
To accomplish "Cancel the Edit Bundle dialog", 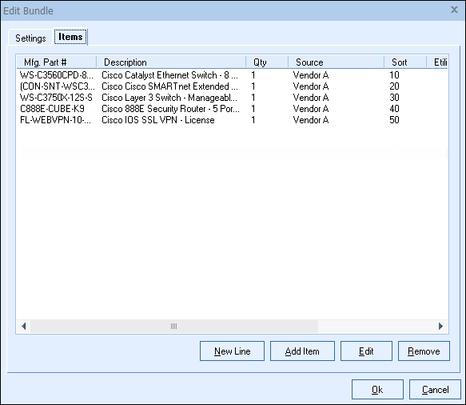I will click(x=435, y=389).
